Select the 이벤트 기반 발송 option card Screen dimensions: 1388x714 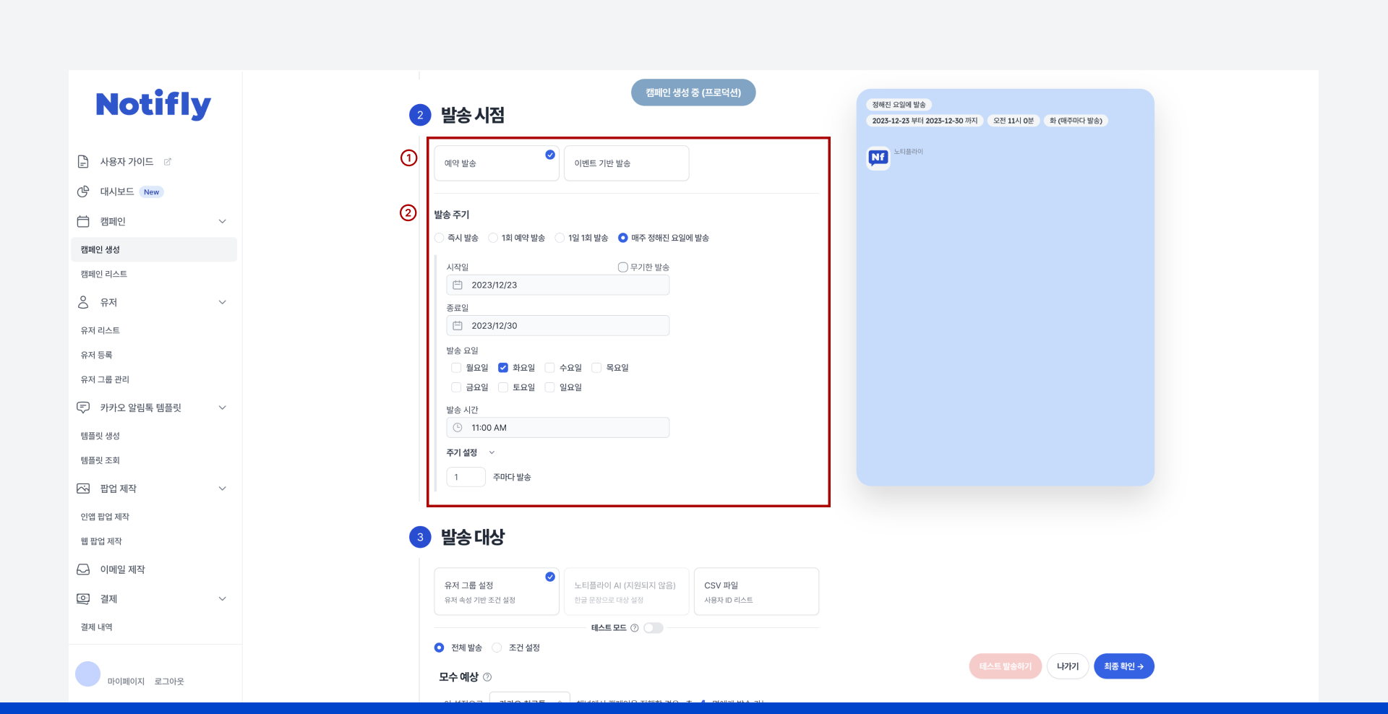click(x=626, y=163)
